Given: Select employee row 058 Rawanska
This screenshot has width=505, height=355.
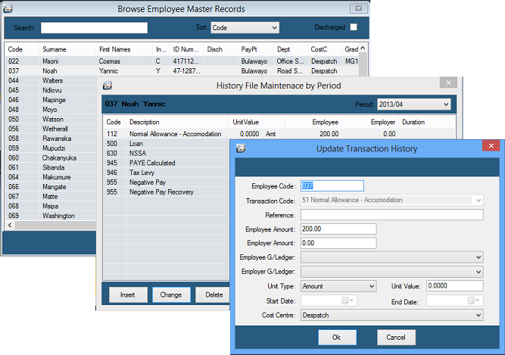Looking at the screenshot, I should pos(51,139).
